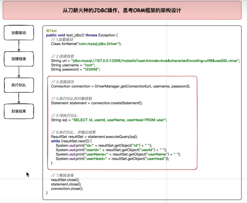Click the DriverManager.getConnection code line
The image size is (247, 203).
120,86
